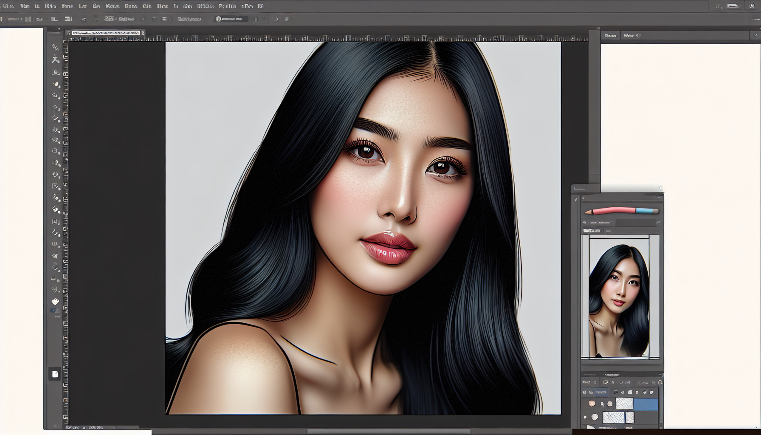Click the portrait image on the canvas
Image resolution: width=761 pixels, height=435 pixels.
pyautogui.click(x=363, y=228)
